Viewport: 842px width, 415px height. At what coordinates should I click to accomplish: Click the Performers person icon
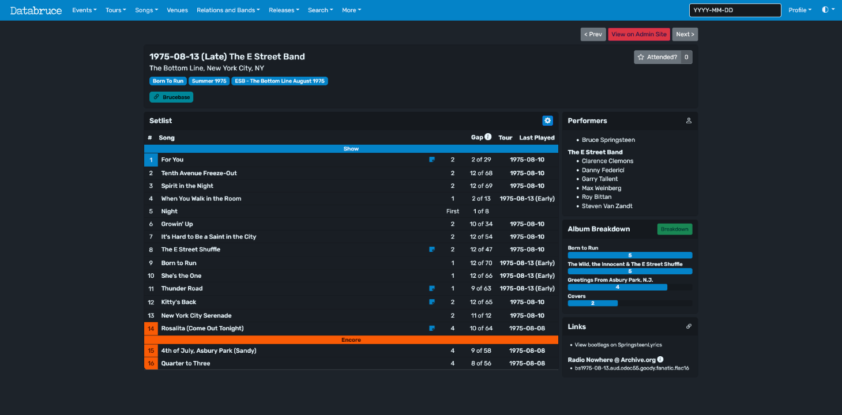click(688, 121)
